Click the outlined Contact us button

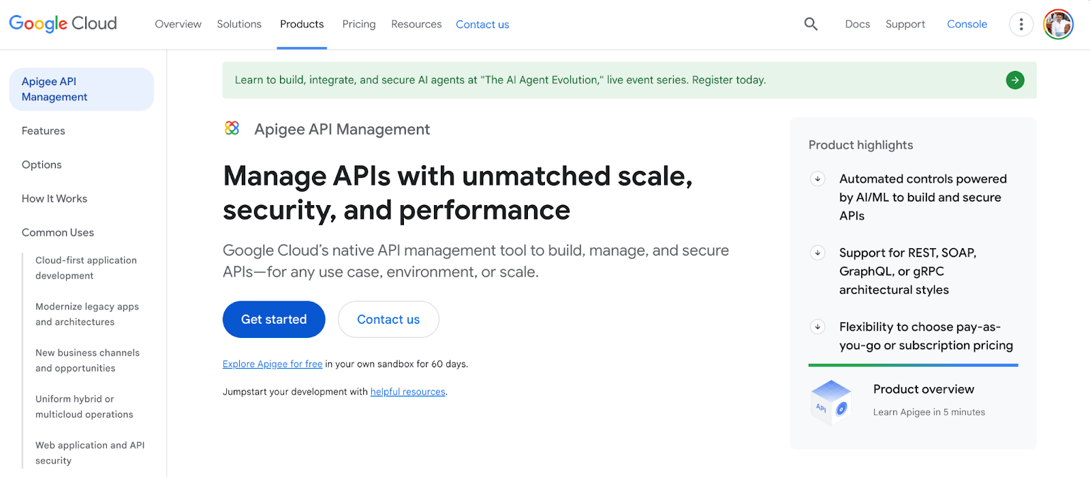(388, 320)
